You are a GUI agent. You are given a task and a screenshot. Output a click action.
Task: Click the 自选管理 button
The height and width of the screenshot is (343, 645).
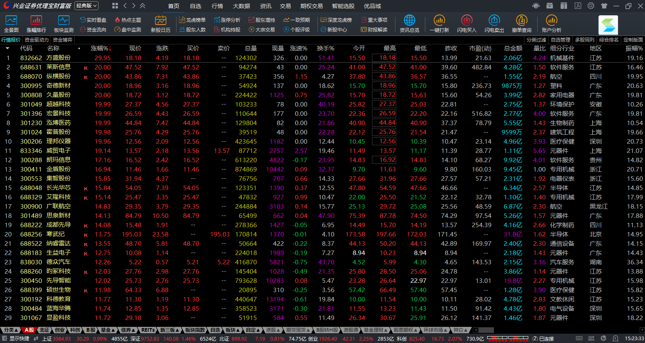tap(560, 40)
